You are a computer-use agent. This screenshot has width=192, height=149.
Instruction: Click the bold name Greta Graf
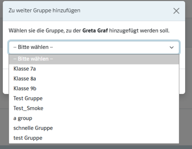95,31
